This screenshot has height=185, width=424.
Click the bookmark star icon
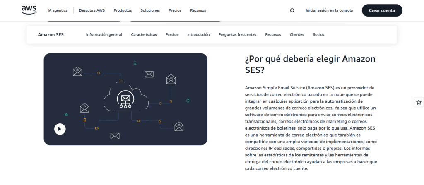(x=419, y=102)
